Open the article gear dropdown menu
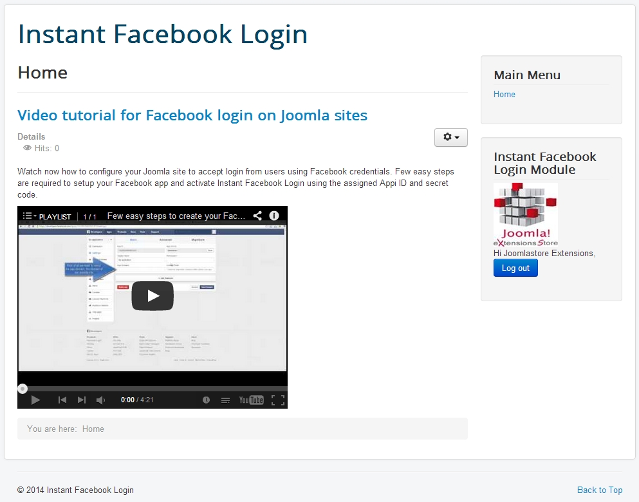 (450, 137)
